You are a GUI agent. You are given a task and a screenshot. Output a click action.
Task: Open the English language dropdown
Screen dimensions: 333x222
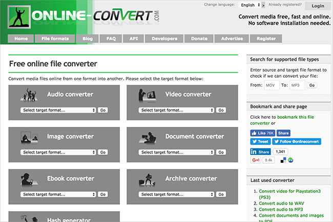click(250, 5)
